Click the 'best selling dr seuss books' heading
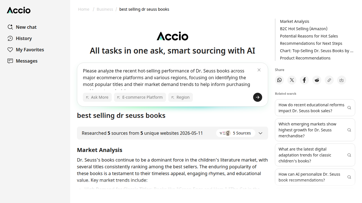Image resolution: width=362 pixels, height=203 pixels. point(121,116)
